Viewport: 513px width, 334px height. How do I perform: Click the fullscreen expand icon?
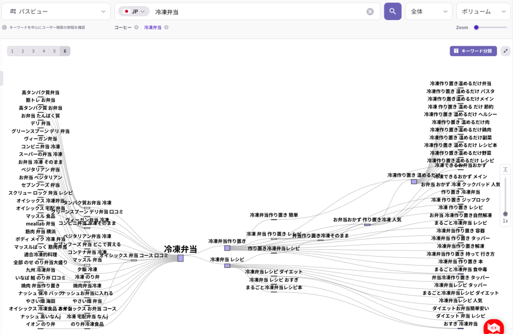tap(505, 51)
